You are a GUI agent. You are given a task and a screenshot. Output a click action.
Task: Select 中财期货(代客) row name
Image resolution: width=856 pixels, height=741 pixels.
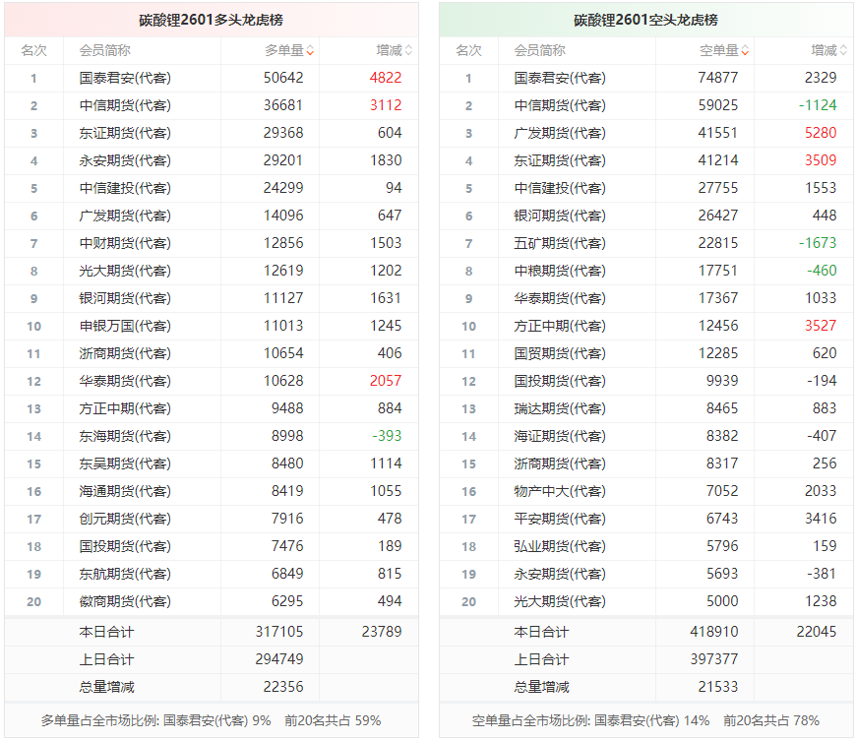coord(125,243)
